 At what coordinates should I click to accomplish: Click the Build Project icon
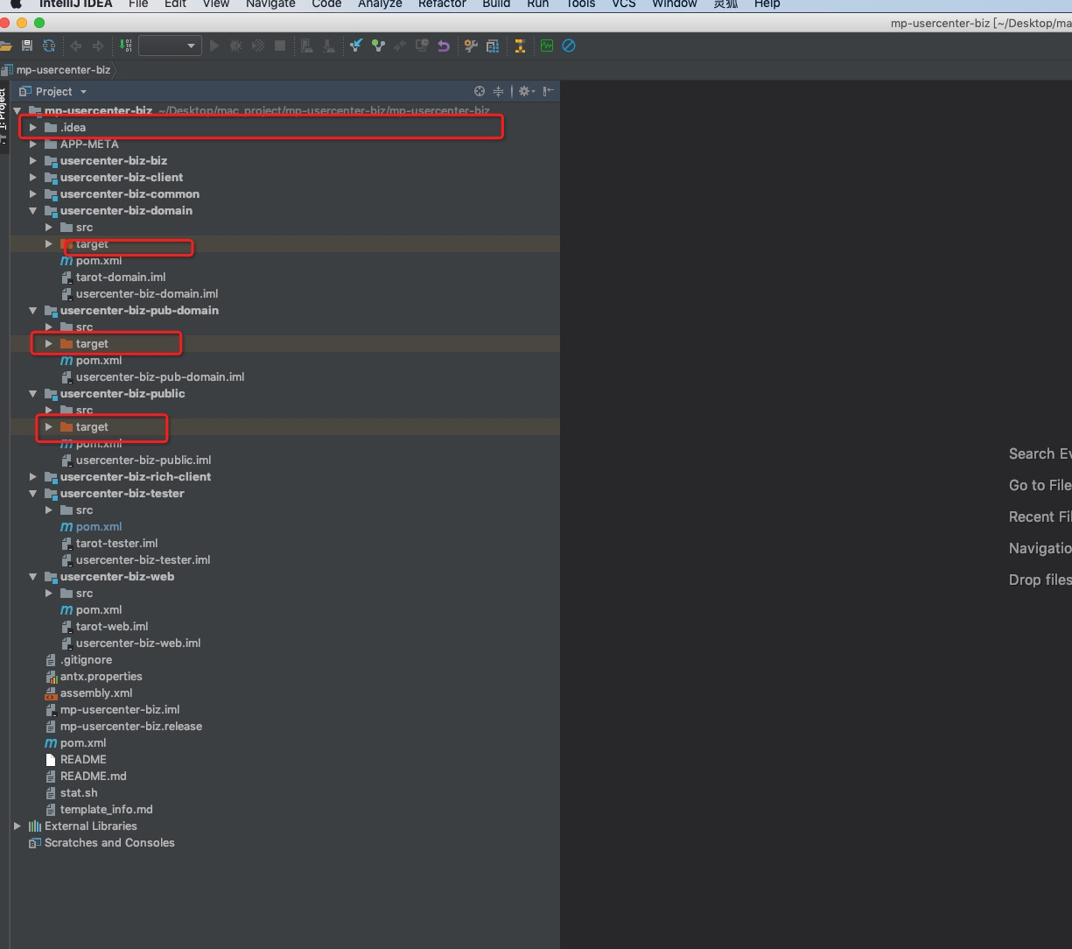[126, 46]
